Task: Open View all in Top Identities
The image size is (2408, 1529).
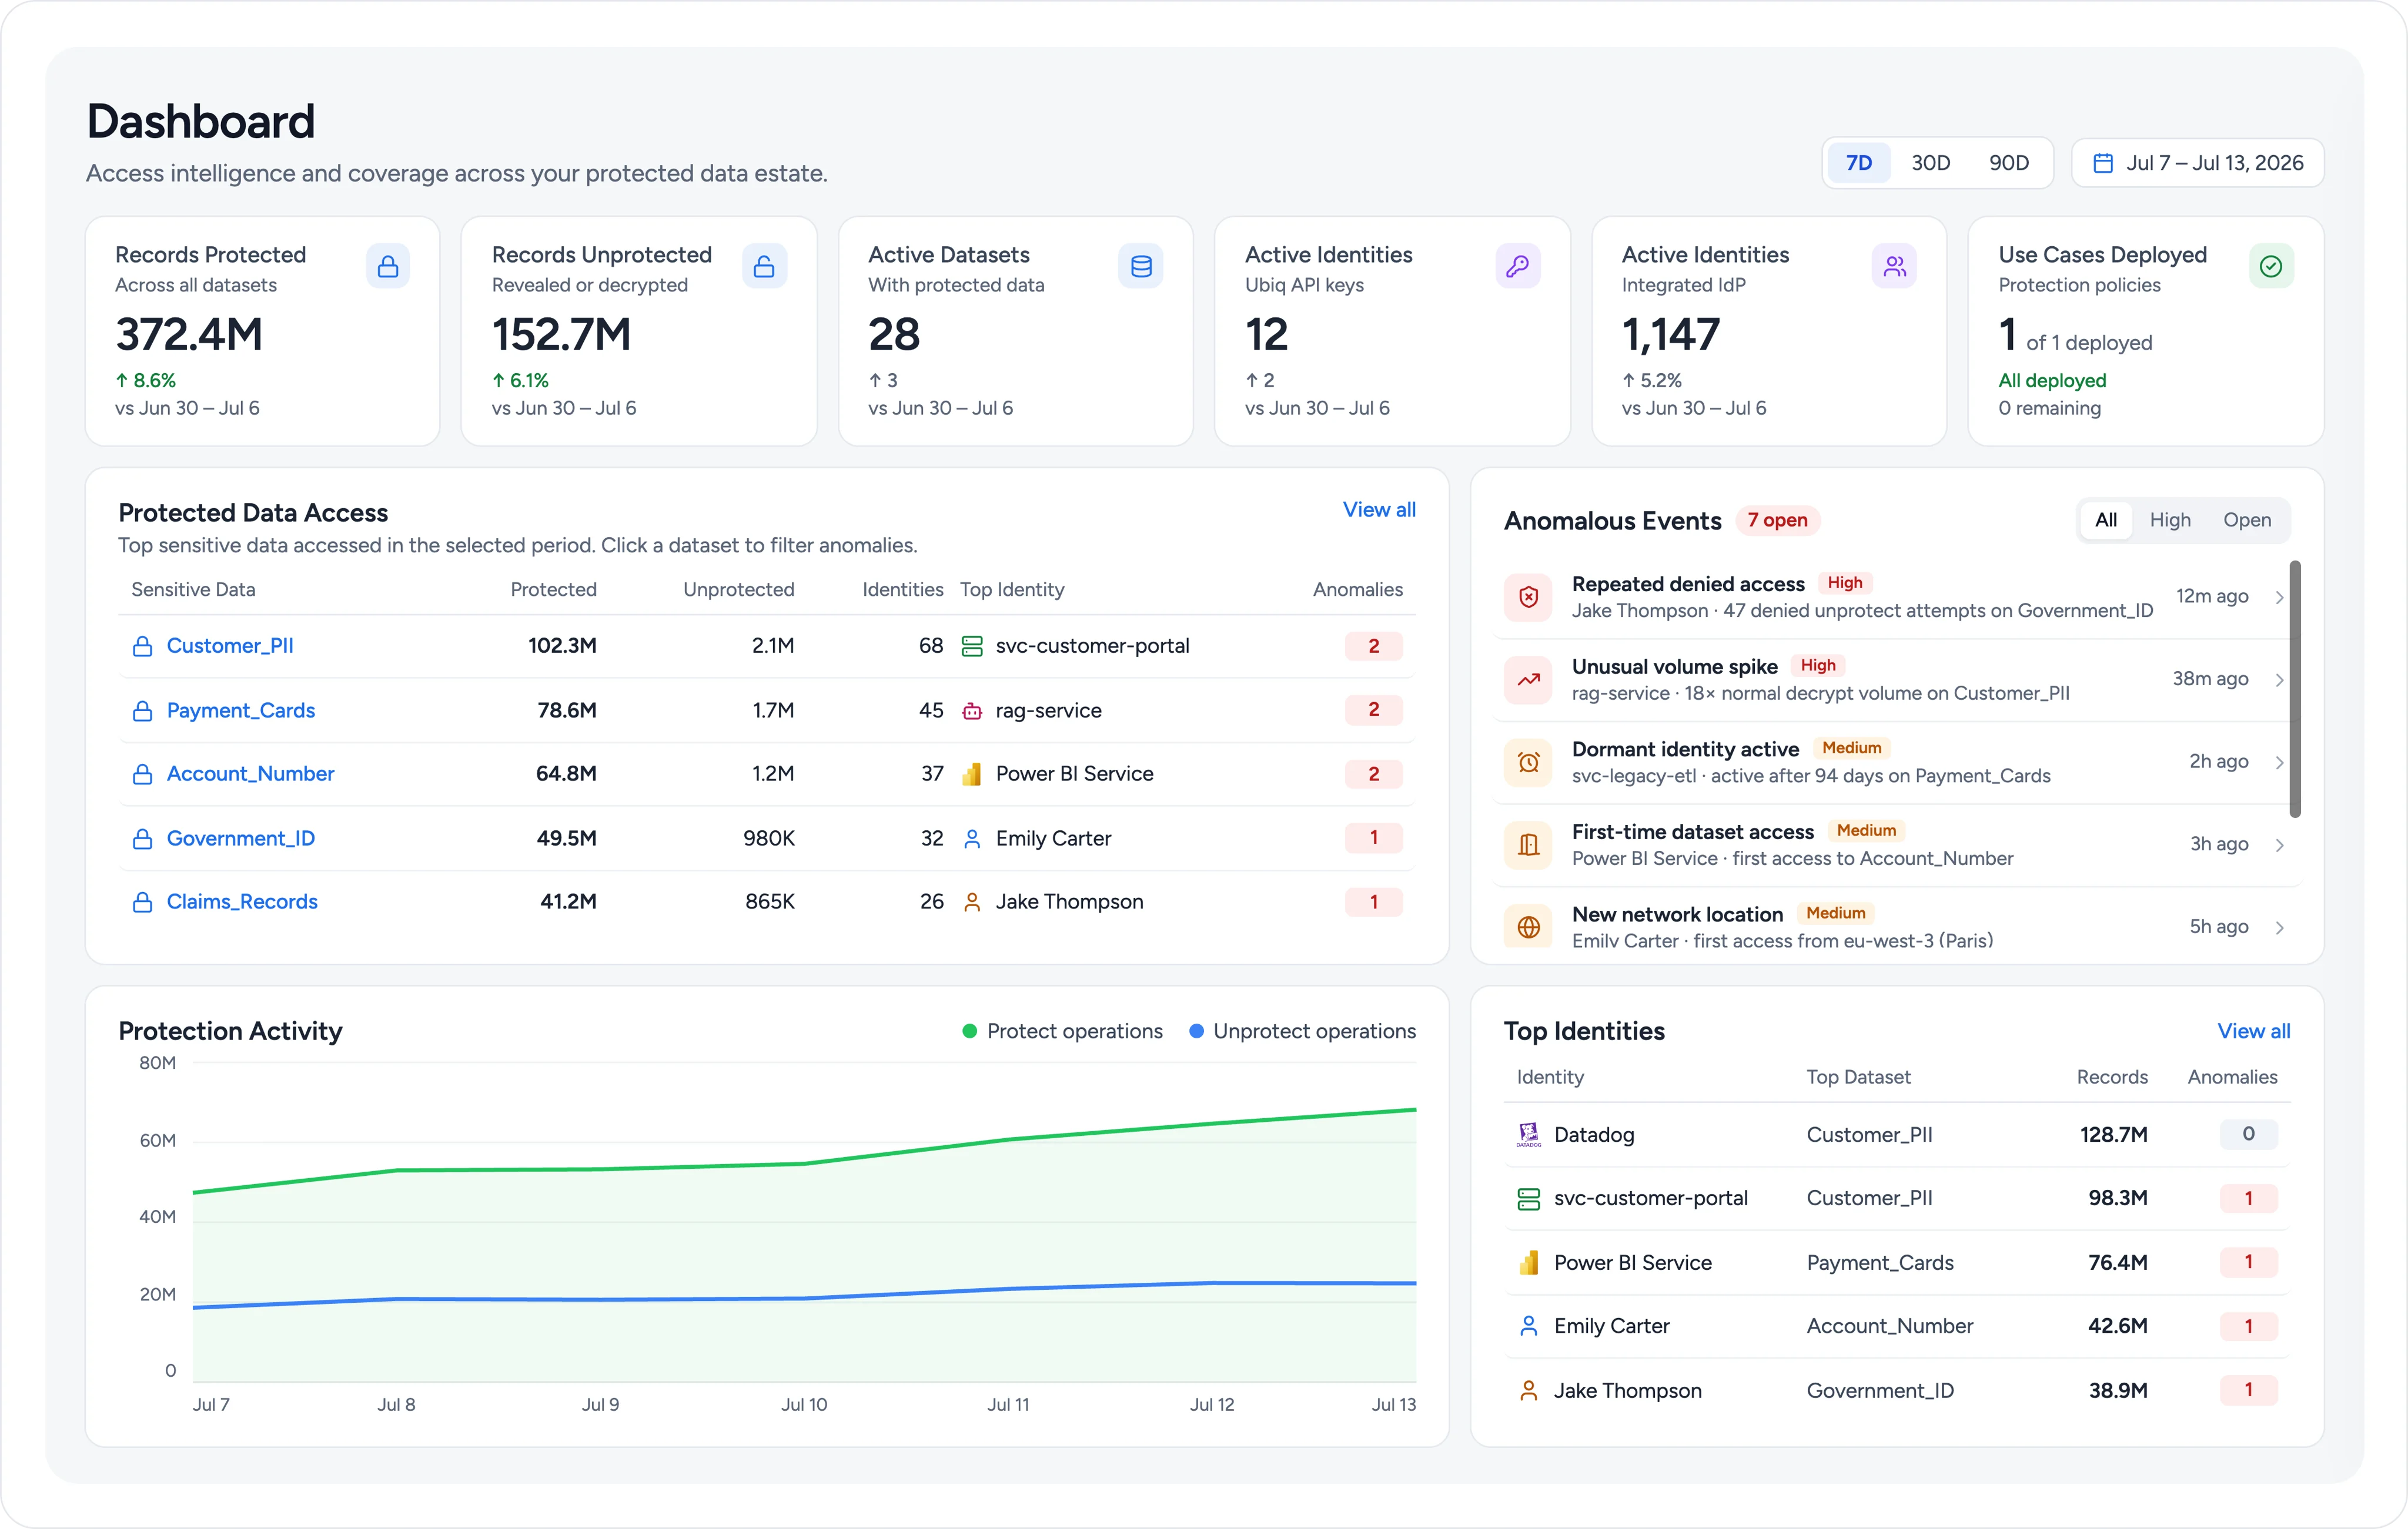Action: click(x=2253, y=1031)
